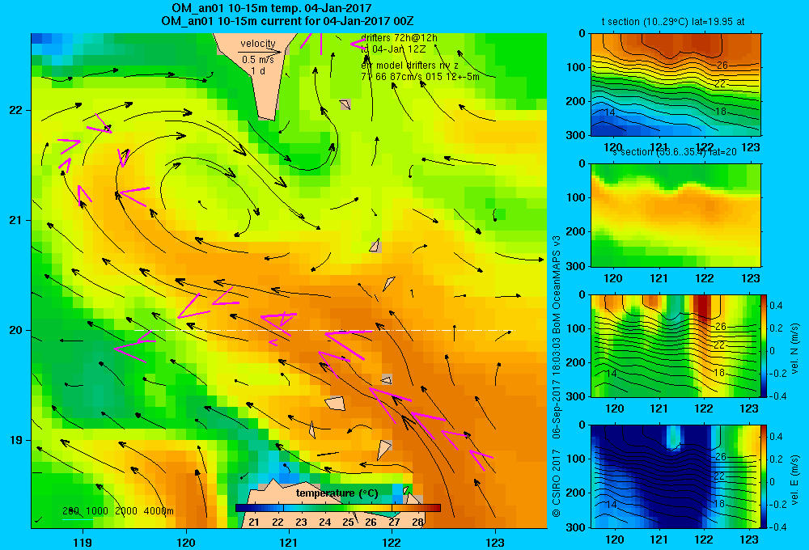Click the '14' contour label in temperature section
This screenshot has height=550, width=809.
click(x=609, y=112)
